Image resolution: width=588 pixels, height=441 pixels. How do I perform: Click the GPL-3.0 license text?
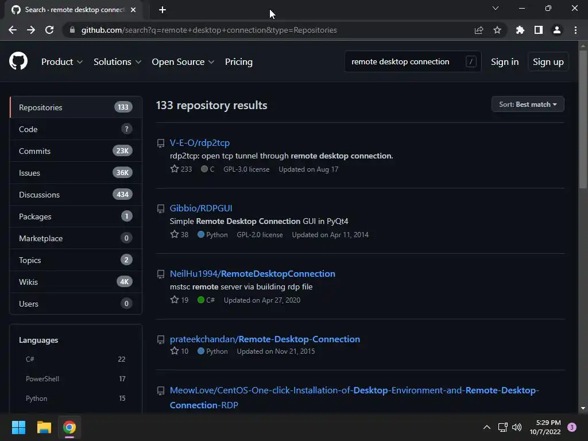pos(246,169)
